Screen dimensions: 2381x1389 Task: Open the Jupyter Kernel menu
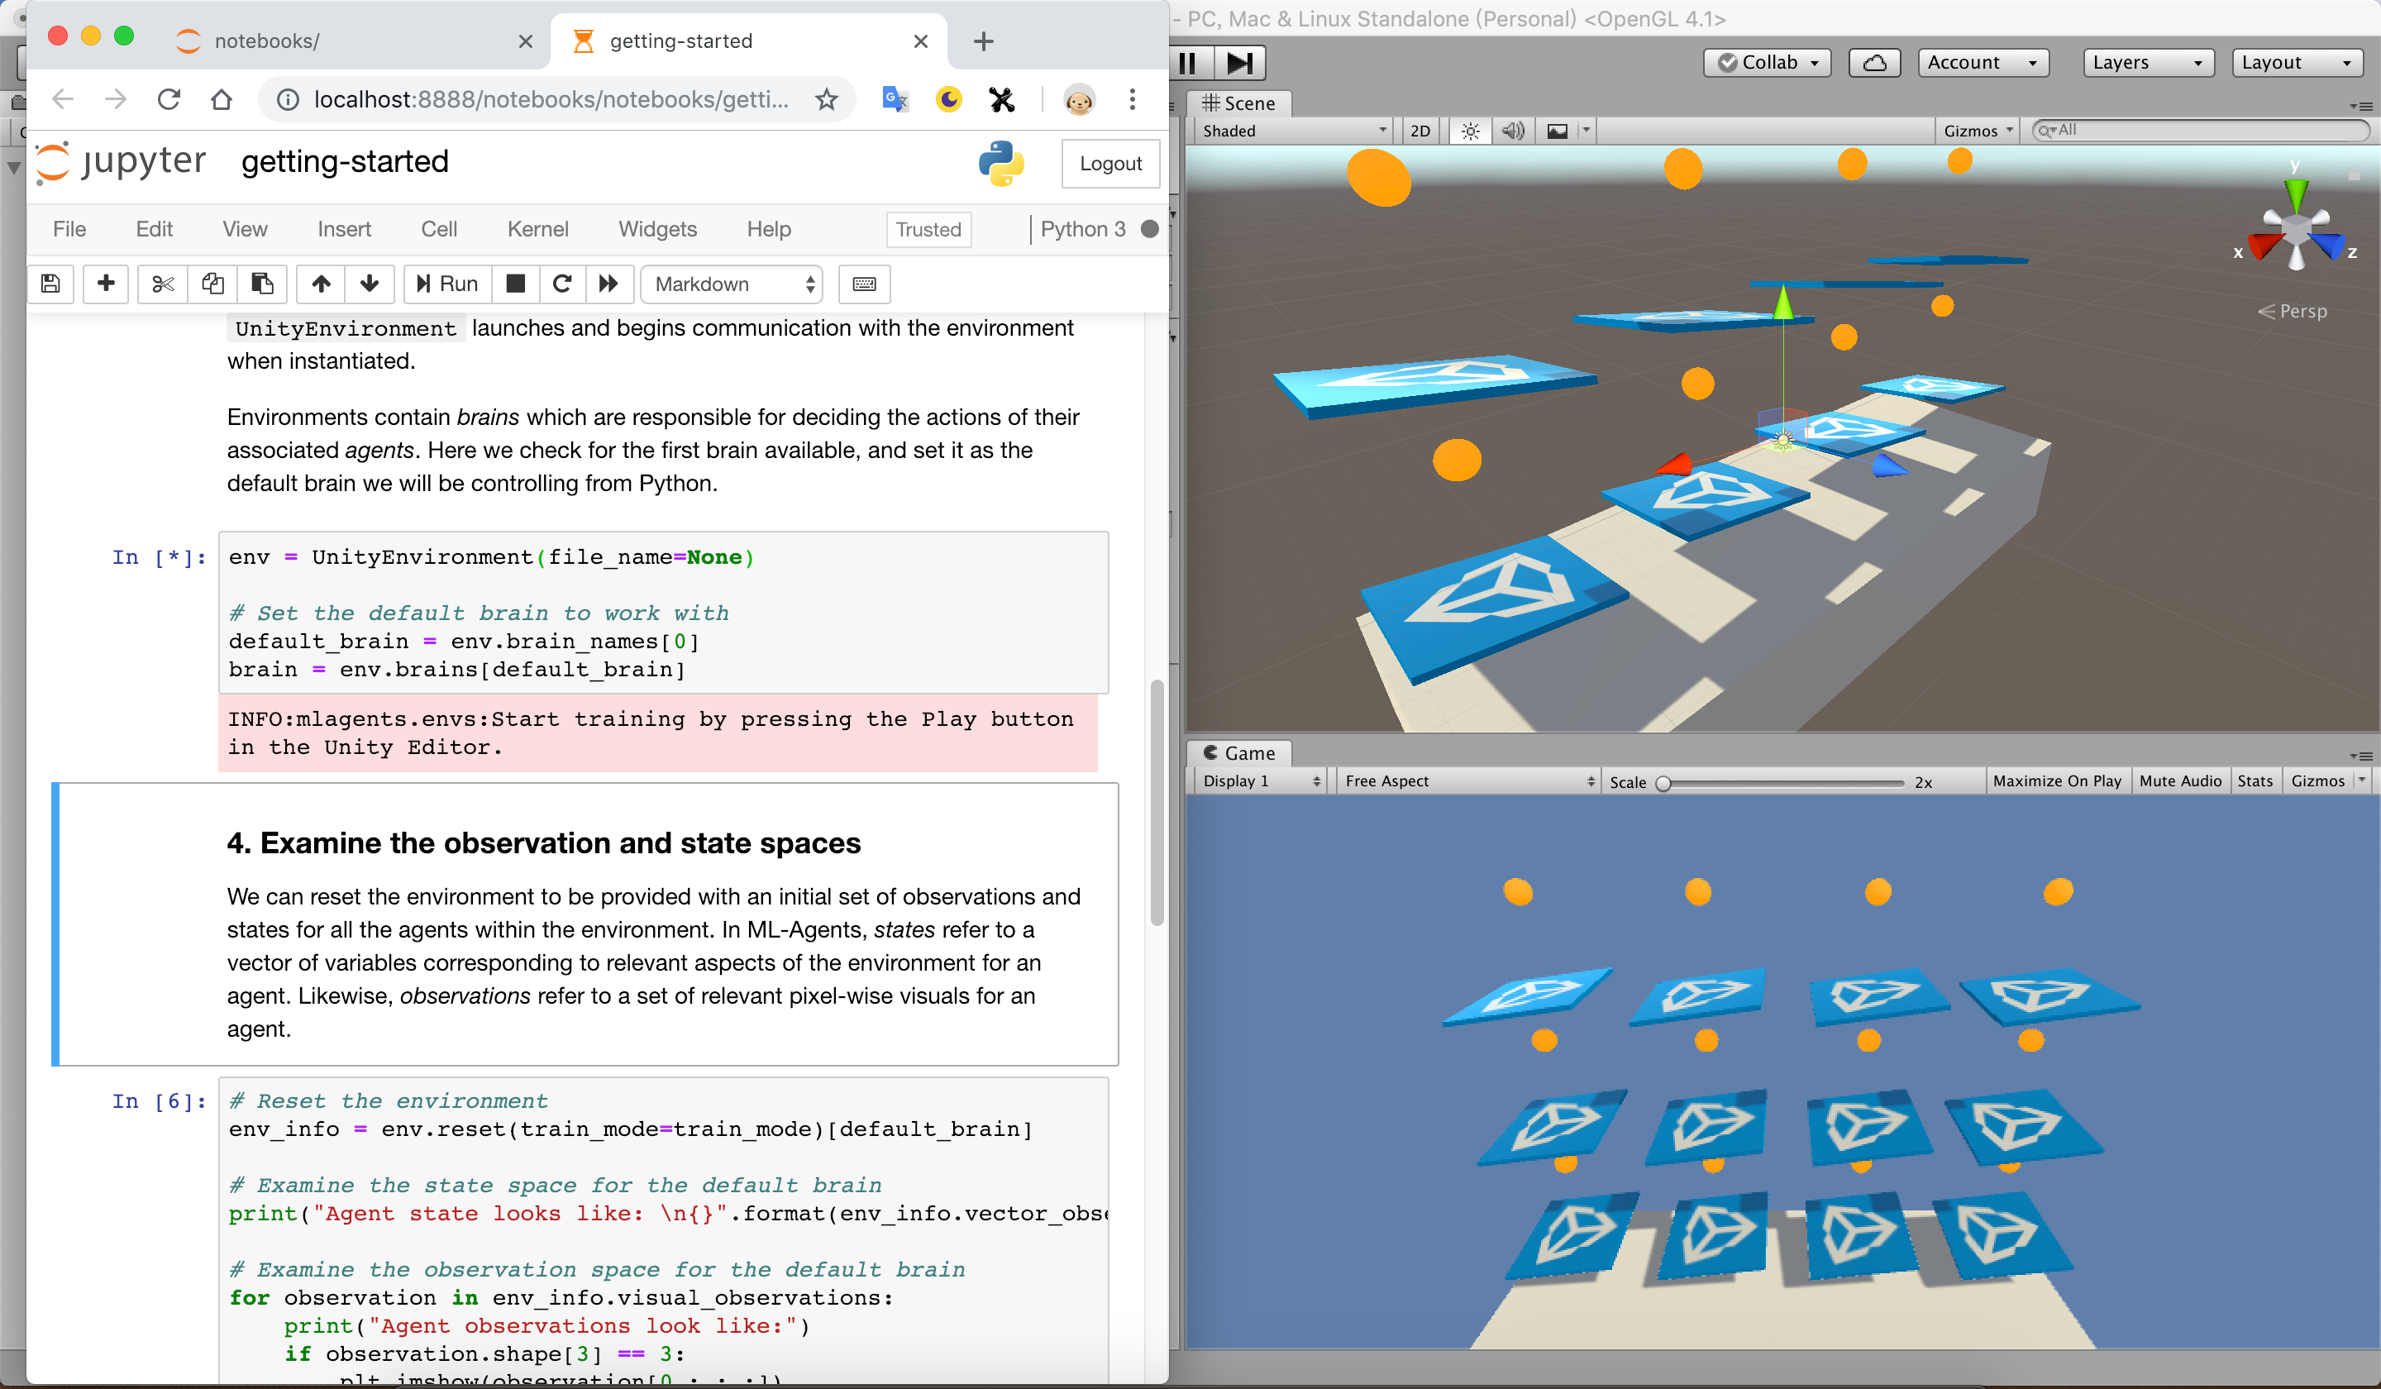pos(537,229)
